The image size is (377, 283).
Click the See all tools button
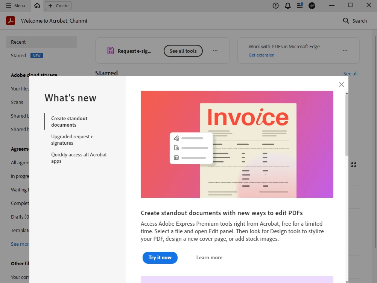pos(183,51)
